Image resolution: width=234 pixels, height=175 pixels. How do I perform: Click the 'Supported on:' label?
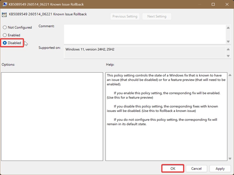click(49, 48)
